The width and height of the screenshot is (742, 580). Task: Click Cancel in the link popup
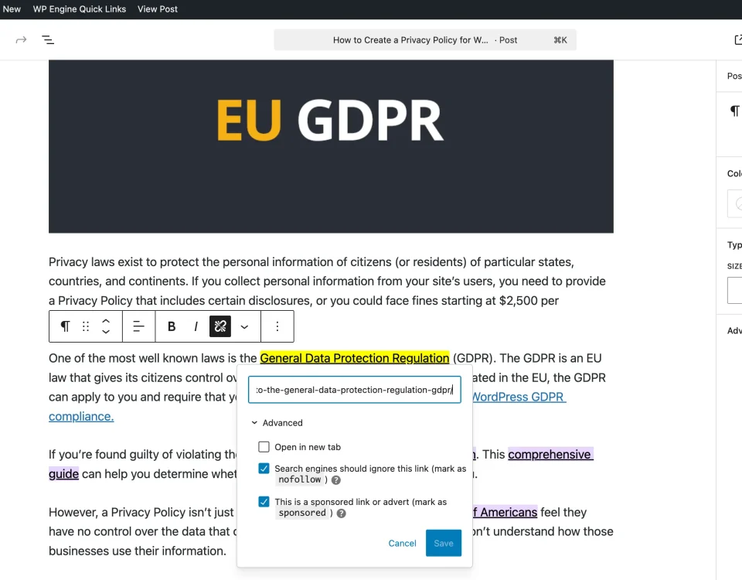[402, 543]
